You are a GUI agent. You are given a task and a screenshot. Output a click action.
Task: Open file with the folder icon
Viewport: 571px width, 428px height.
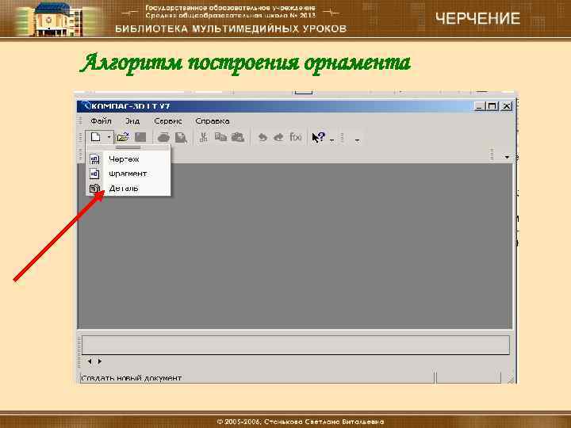(x=123, y=137)
